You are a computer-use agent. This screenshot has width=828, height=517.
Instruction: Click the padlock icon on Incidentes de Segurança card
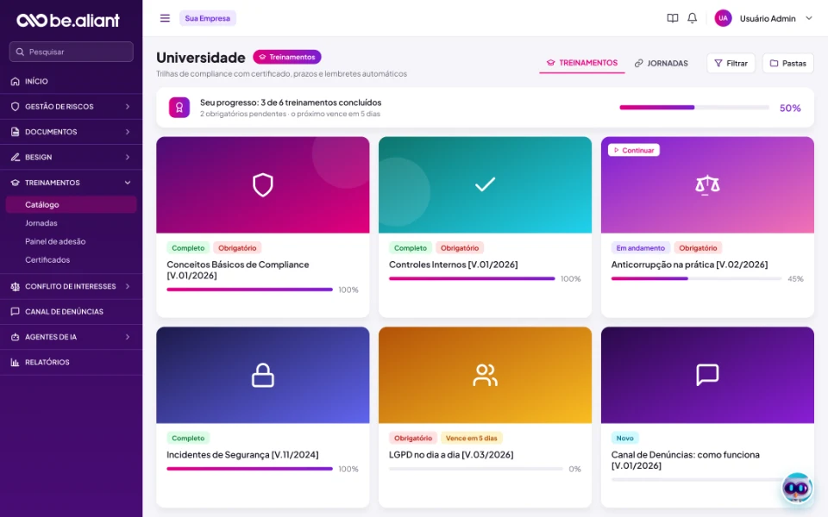click(263, 375)
